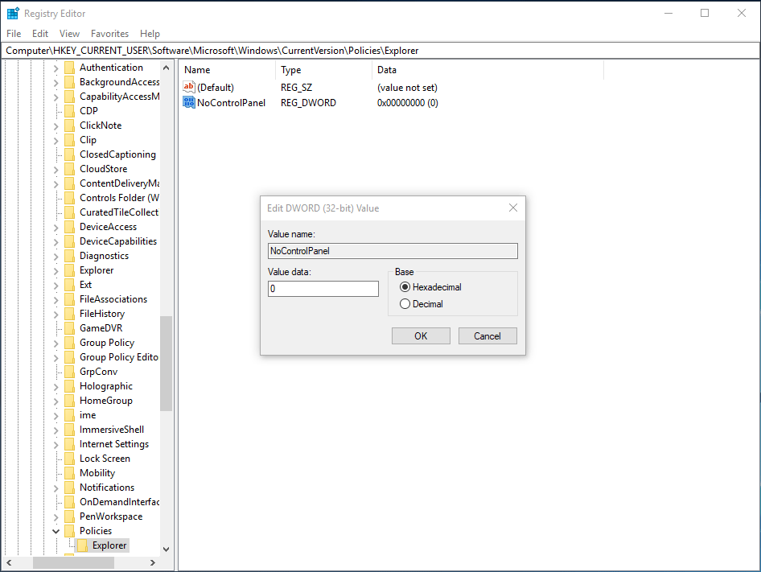Select the OnDemandInterfac tree item
This screenshot has width=761, height=572.
[119, 501]
